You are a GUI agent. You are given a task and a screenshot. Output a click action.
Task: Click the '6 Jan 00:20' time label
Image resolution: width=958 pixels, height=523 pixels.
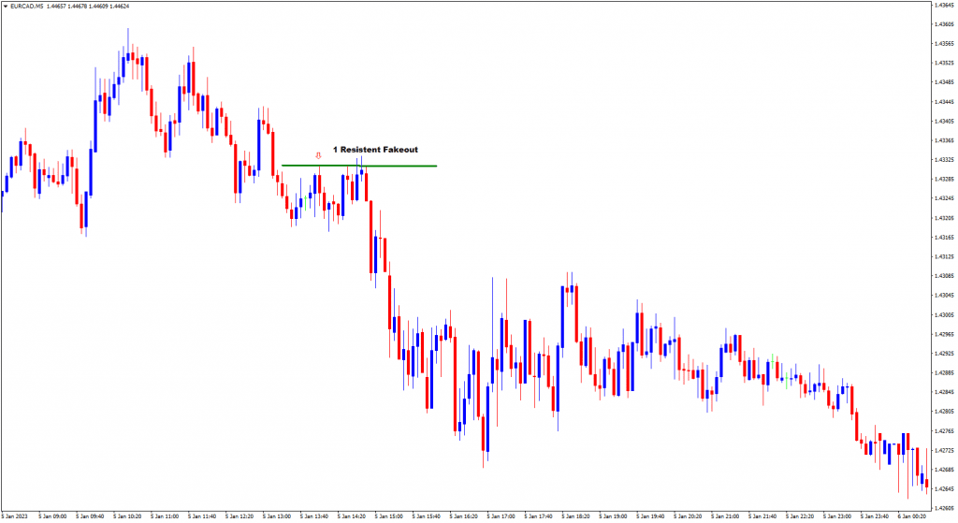[911, 516]
